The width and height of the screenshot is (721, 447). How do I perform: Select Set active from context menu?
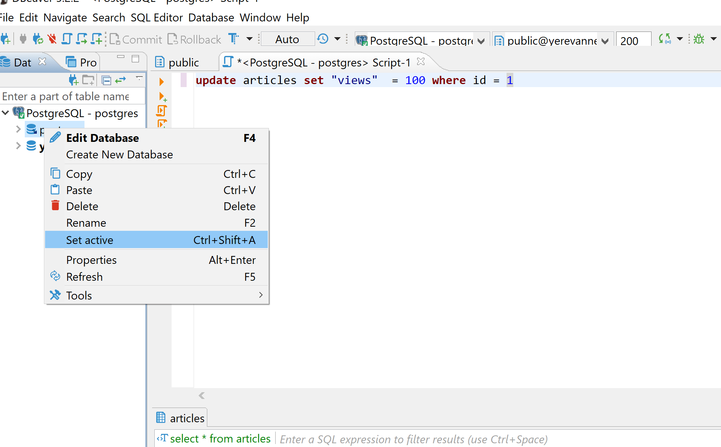pyautogui.click(x=89, y=240)
